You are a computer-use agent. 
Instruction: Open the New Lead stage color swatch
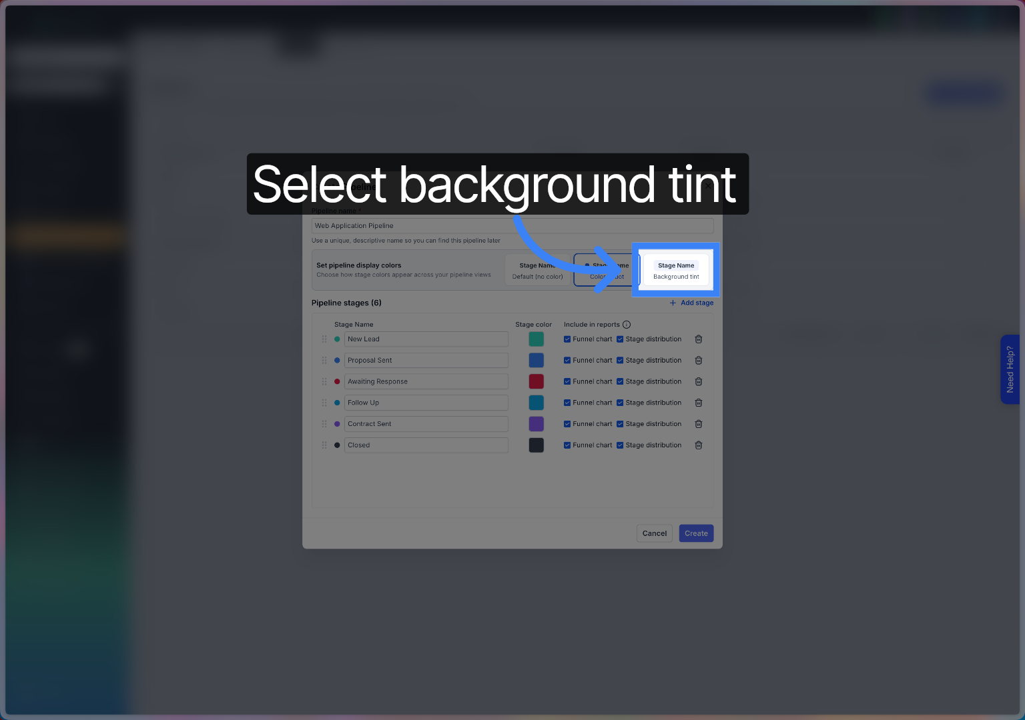537,339
